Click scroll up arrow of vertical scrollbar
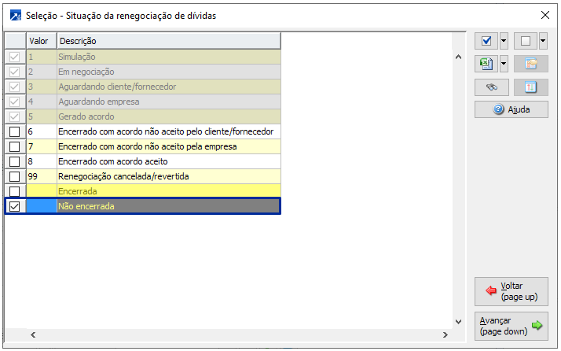The image size is (561, 351). pos(458,57)
